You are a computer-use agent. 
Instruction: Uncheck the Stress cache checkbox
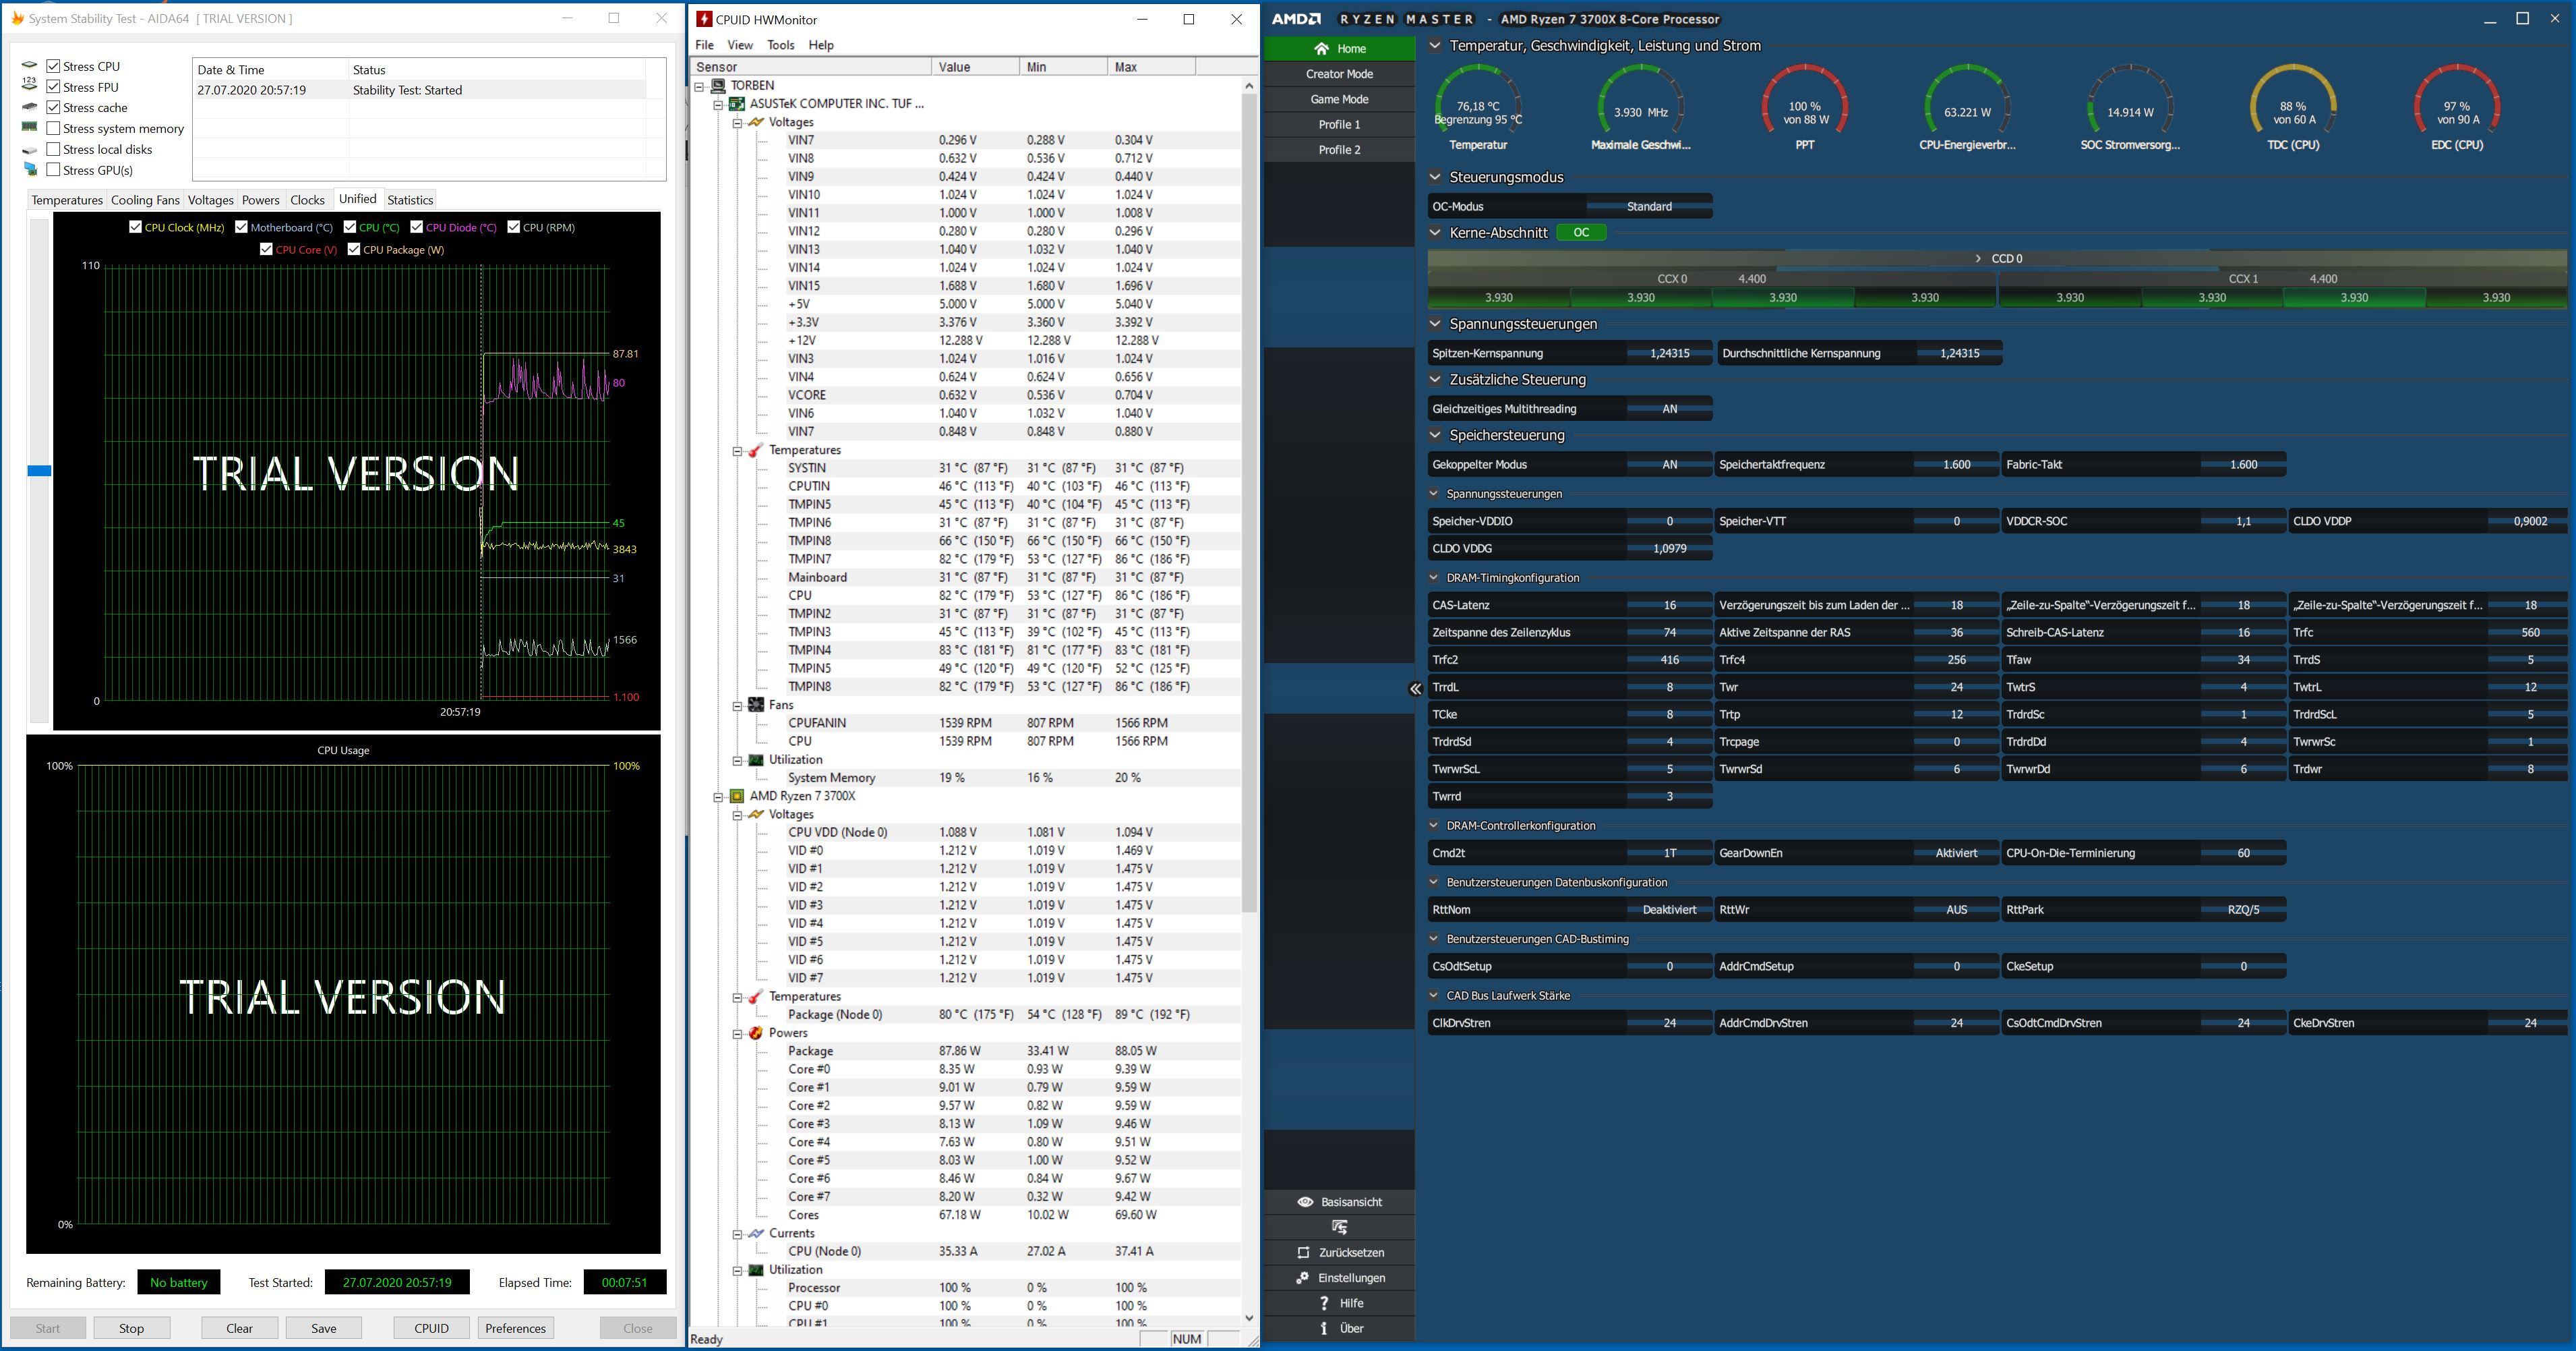click(x=54, y=107)
